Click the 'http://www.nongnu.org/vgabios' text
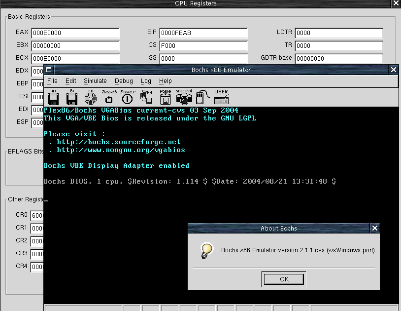 (x=121, y=150)
